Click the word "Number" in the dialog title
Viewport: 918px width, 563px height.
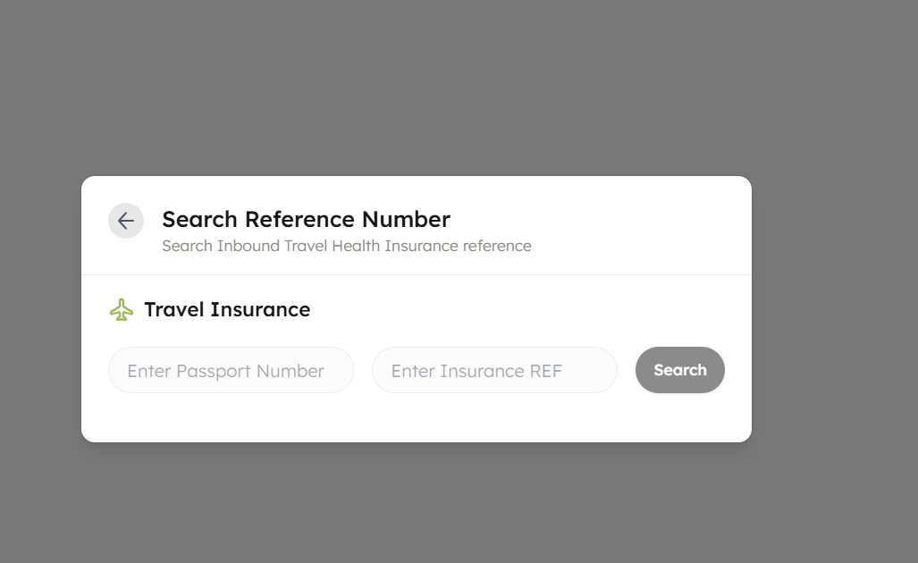[x=407, y=220]
